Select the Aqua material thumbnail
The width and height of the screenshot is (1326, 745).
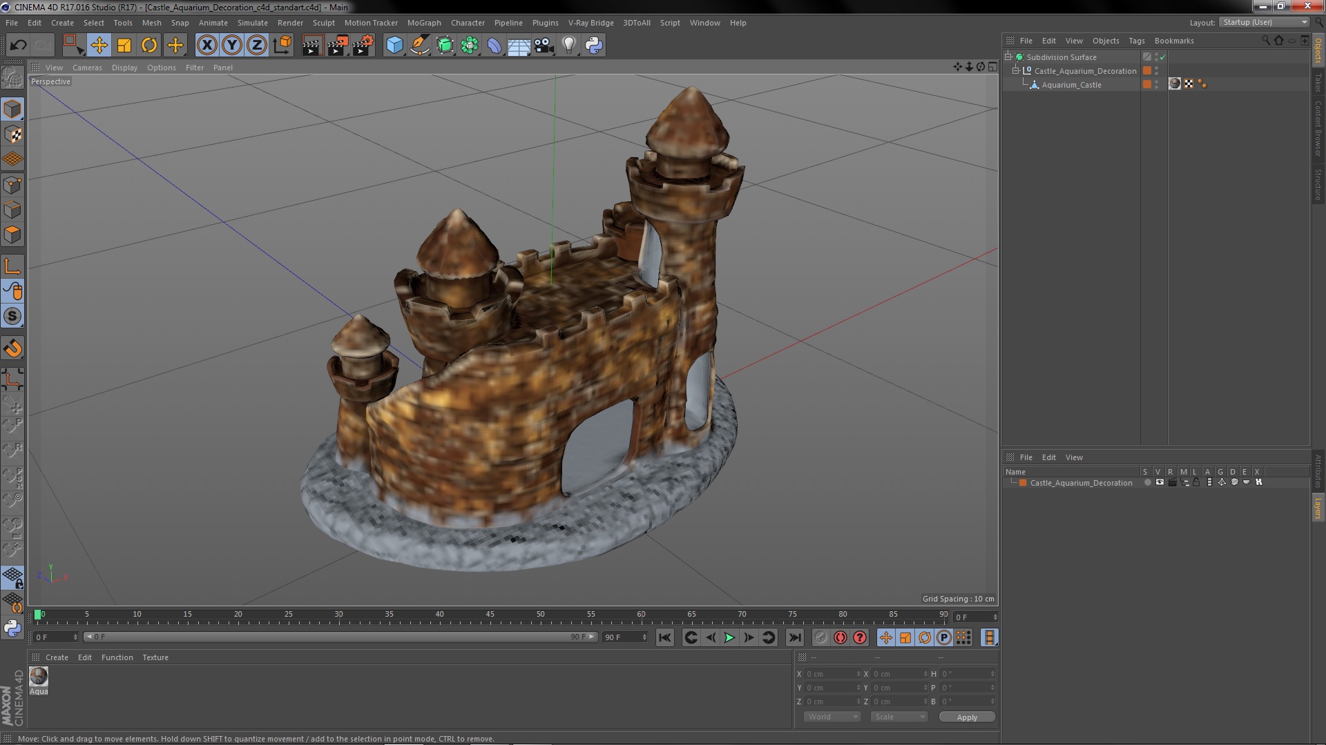pyautogui.click(x=39, y=677)
